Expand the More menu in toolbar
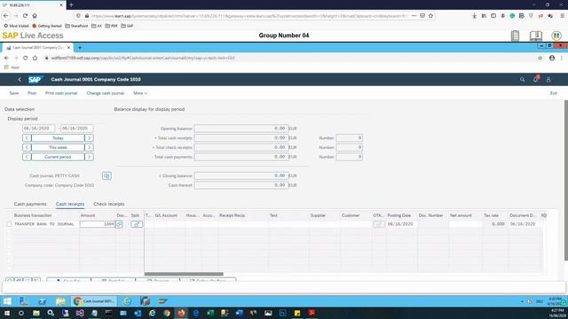 click(140, 93)
